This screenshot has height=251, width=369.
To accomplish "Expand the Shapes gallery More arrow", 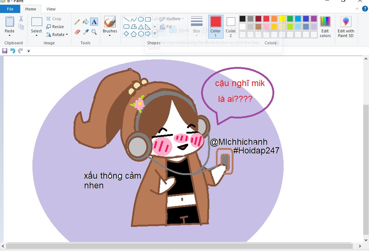I will (155, 34).
